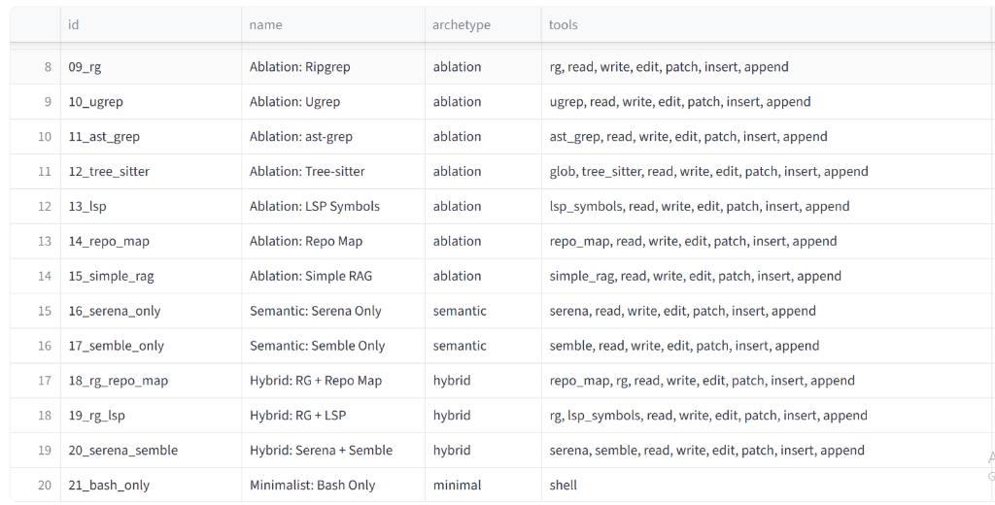Select the 14_repo_map id cell

151,241
